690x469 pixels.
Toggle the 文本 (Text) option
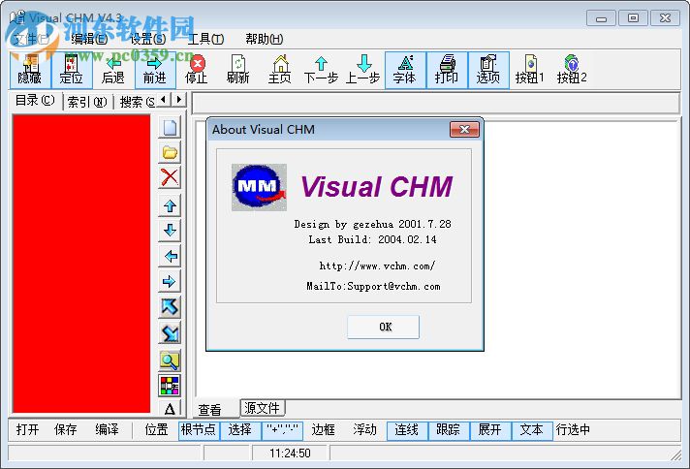(532, 430)
